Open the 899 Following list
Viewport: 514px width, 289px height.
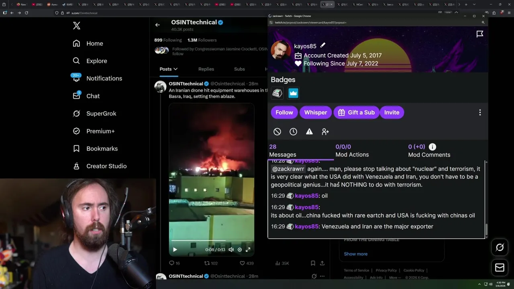[168, 40]
